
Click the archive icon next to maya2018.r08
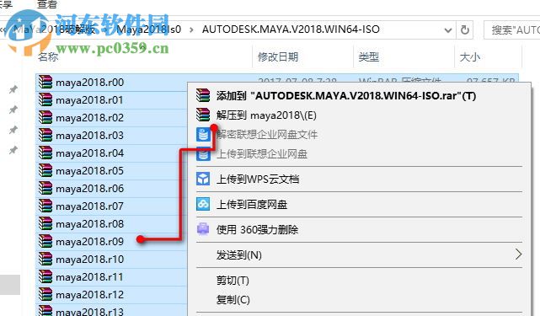click(x=45, y=224)
